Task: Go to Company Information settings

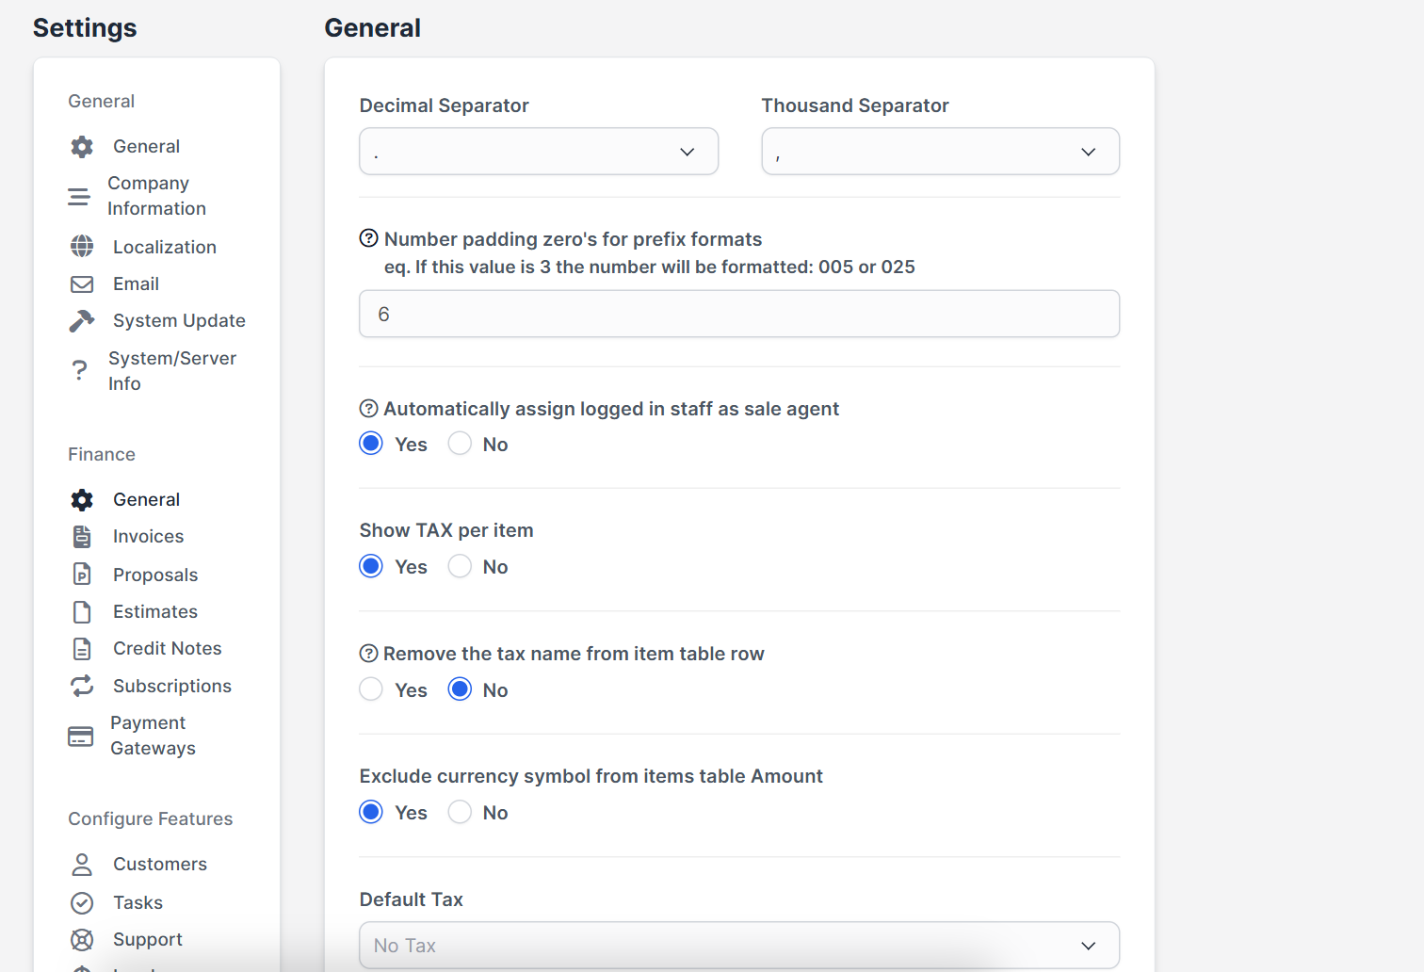Action: [x=156, y=196]
